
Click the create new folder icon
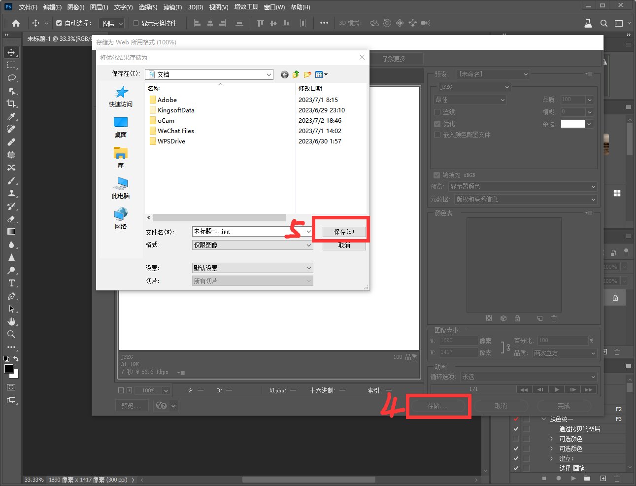pos(307,74)
